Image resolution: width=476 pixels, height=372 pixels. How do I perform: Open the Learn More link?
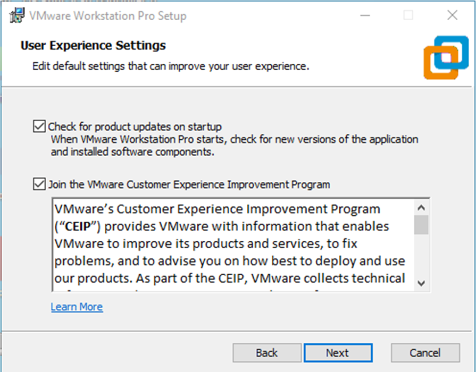coord(77,307)
